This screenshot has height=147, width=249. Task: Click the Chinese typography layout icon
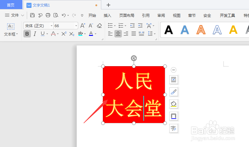[x=149, y=26]
